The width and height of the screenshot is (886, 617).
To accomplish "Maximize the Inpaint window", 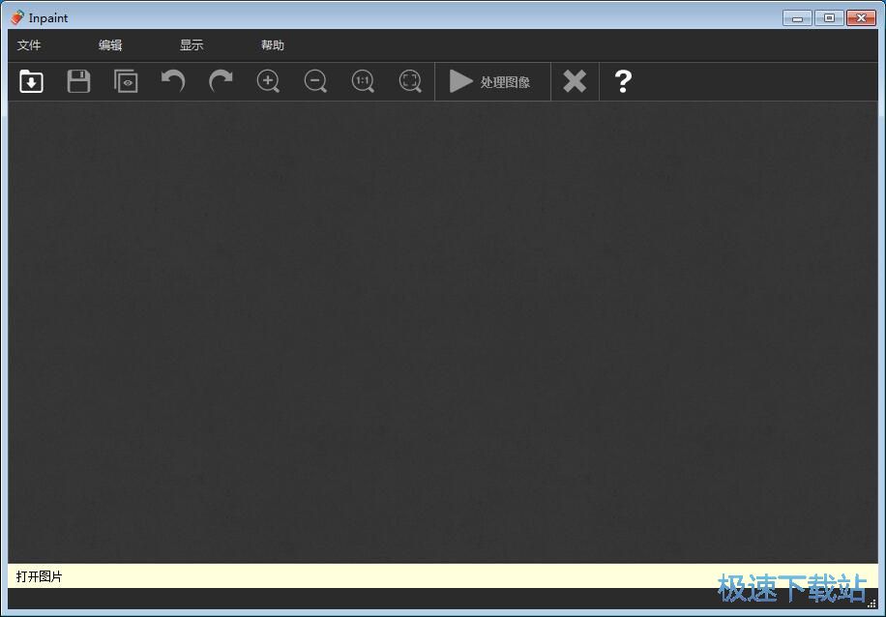I will pyautogui.click(x=829, y=18).
